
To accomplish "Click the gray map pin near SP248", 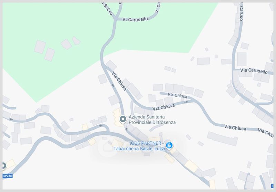I will coord(4,166).
